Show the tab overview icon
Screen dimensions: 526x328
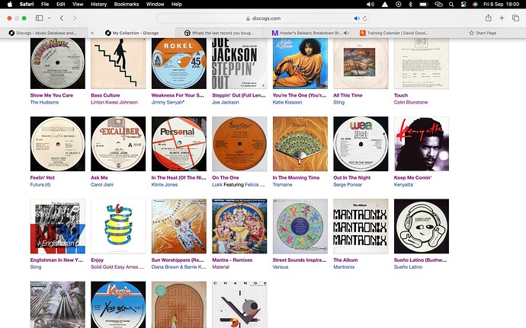[x=515, y=18]
